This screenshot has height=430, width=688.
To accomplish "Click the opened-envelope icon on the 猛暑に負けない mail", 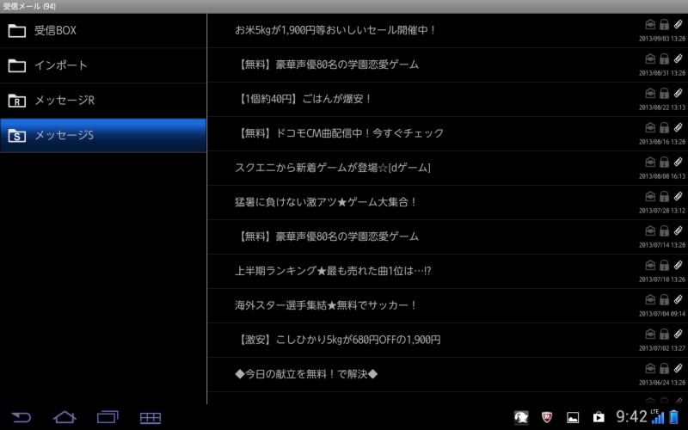I will [x=650, y=196].
